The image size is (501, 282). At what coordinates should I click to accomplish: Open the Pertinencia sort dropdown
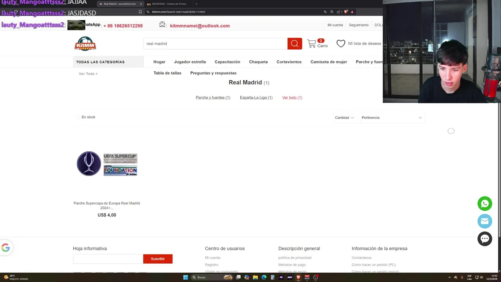point(392,117)
